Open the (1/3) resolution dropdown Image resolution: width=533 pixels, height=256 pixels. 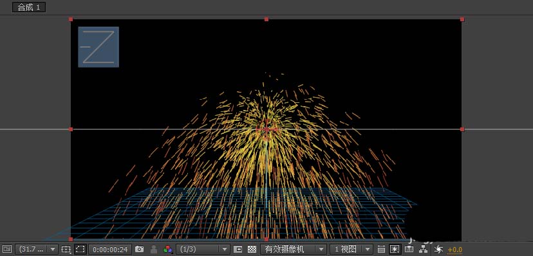click(x=203, y=249)
